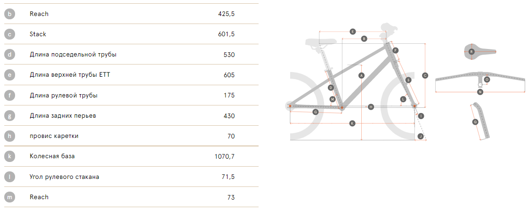Select marker N under the handlebar drawing
This screenshot has width=528, height=210.
[x=480, y=92]
